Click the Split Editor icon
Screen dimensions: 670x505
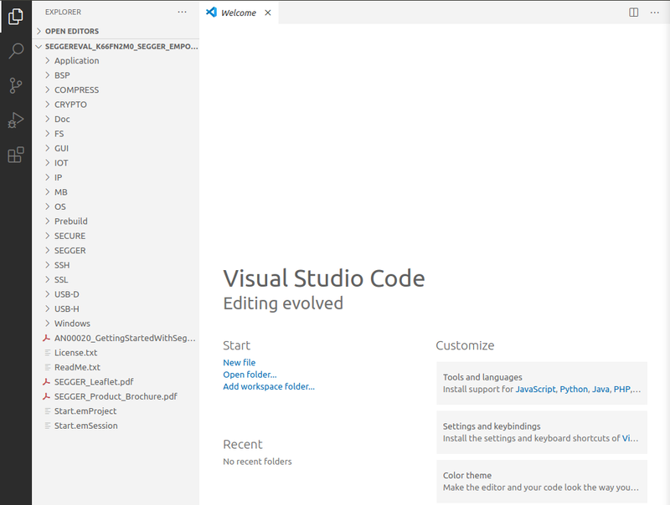pyautogui.click(x=632, y=13)
